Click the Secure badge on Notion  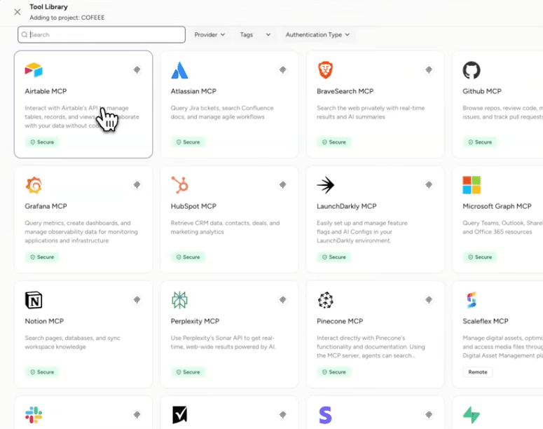[x=42, y=372]
